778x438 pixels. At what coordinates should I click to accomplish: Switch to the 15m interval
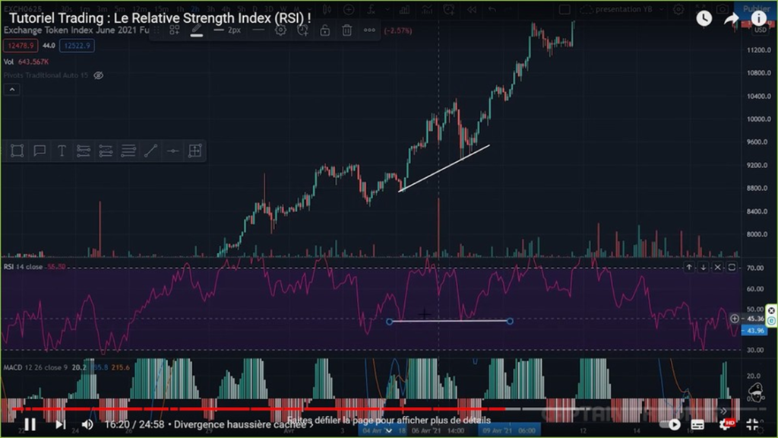(161, 9)
